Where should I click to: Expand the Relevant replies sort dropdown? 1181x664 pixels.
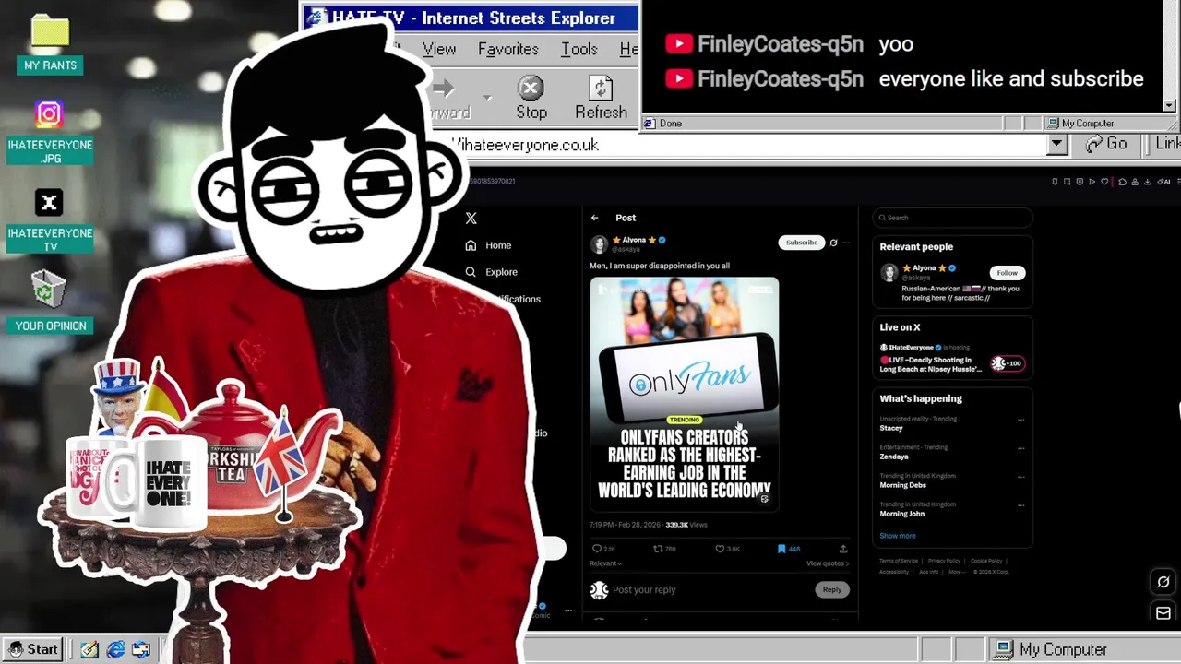(x=605, y=563)
